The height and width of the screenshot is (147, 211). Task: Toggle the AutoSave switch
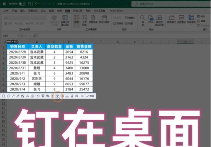(x=22, y=4)
